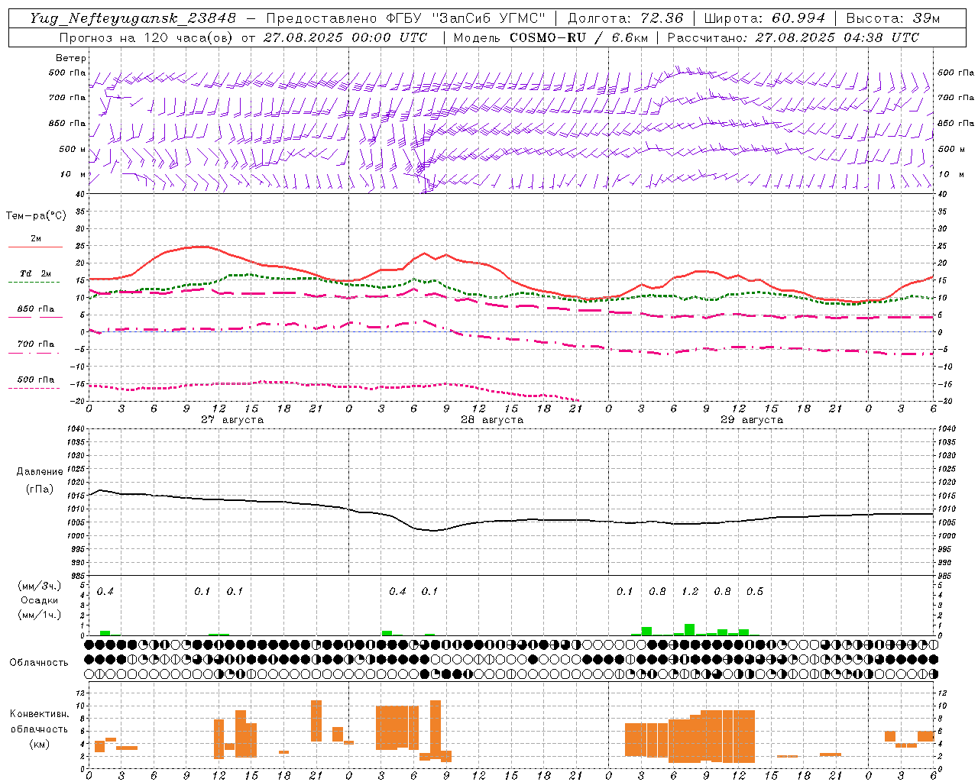Select the Долгота: 72.36 field
The width and height of the screenshot is (978, 782).
625,18
